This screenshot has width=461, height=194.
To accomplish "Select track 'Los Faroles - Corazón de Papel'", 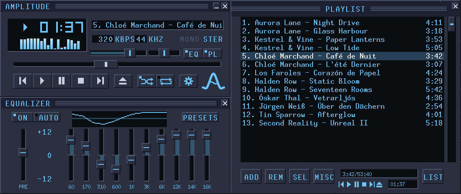I will click(342, 73).
